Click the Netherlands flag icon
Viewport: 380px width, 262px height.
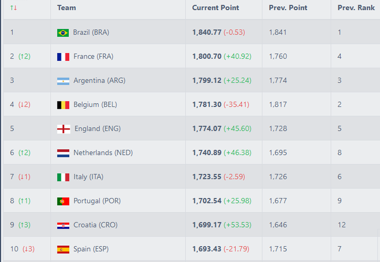click(63, 153)
